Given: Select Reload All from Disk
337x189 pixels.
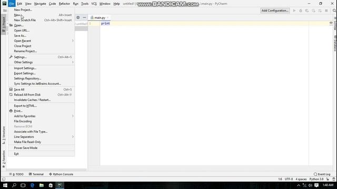Looking at the screenshot, I should (42, 94).
